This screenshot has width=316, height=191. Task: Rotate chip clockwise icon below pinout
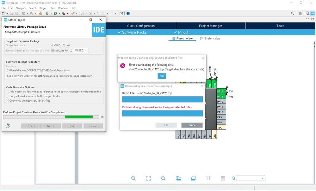click(x=178, y=178)
